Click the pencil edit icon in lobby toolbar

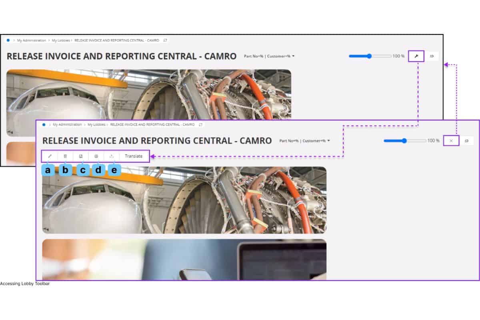point(50,156)
